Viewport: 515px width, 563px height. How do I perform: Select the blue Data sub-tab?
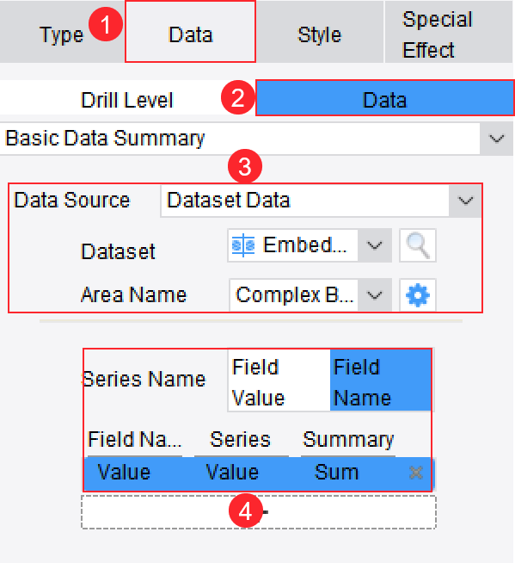[x=385, y=98]
